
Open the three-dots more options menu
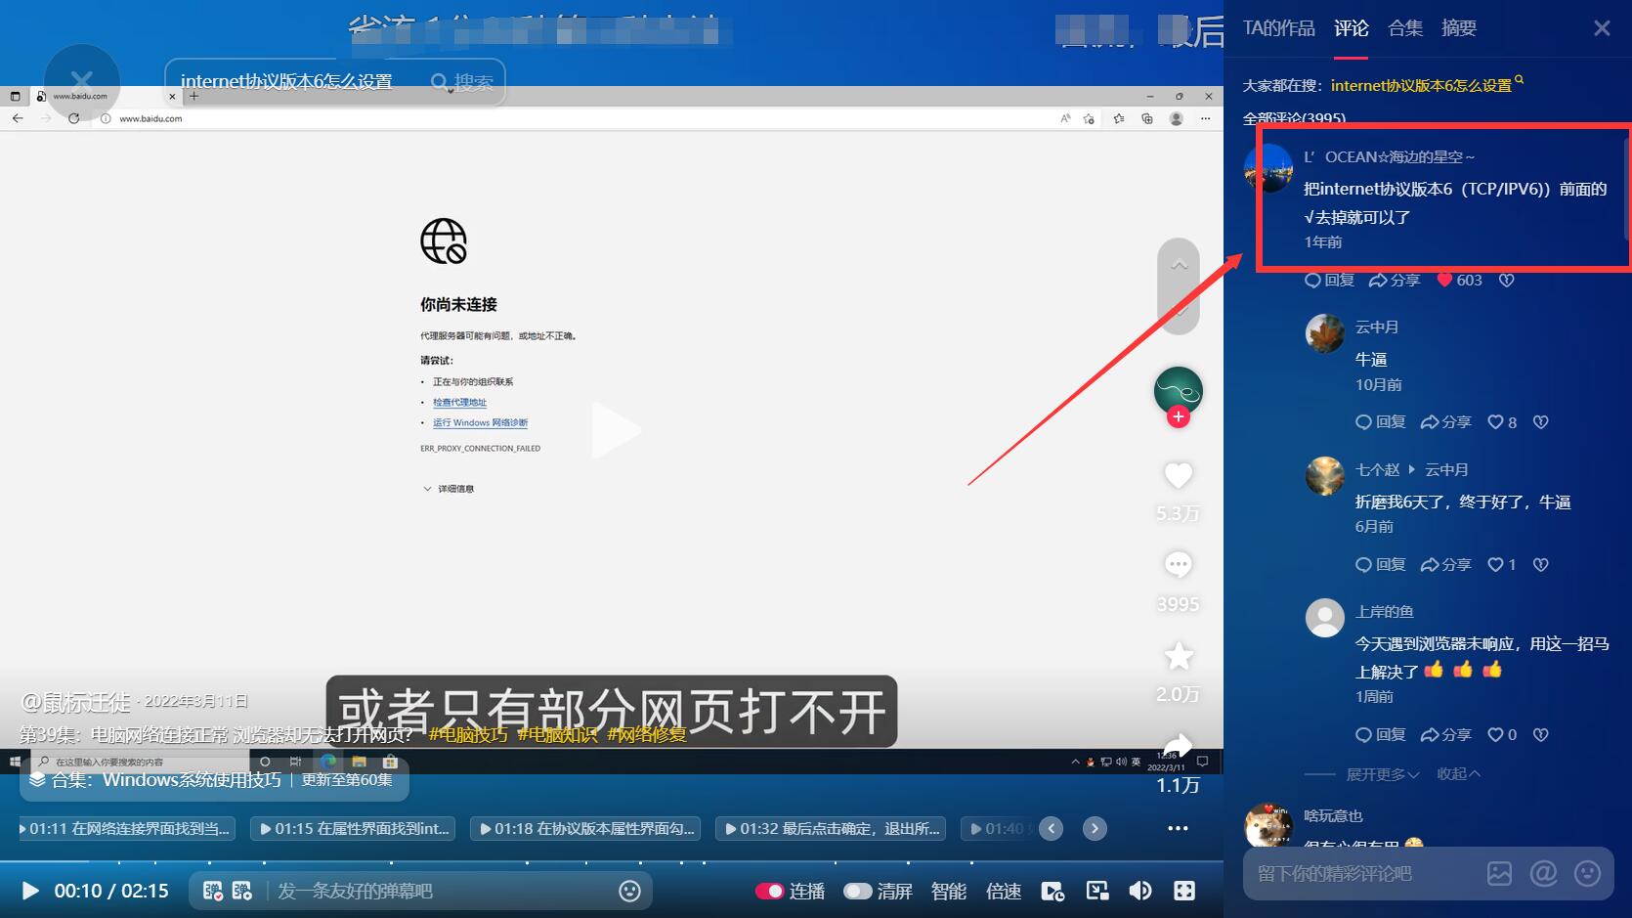pyautogui.click(x=1178, y=828)
